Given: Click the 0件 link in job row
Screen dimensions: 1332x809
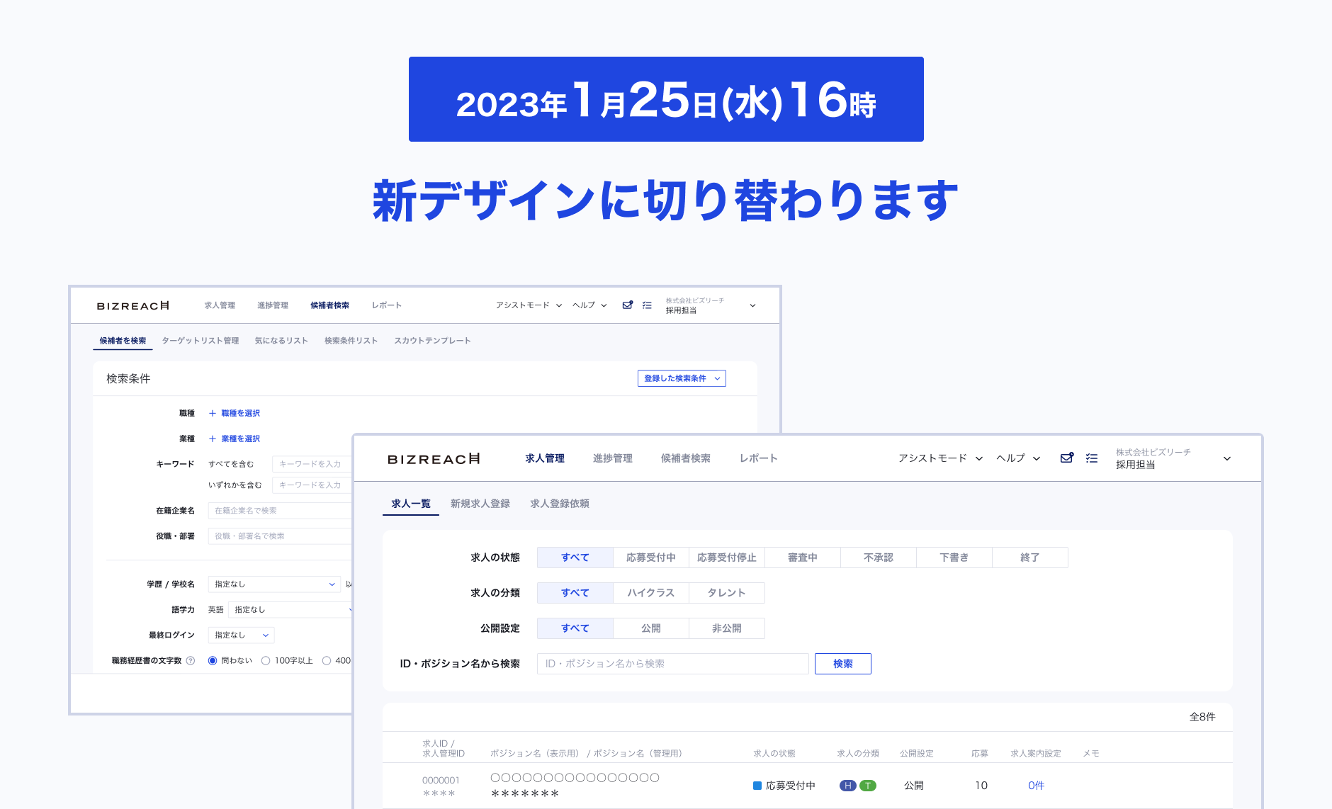Looking at the screenshot, I should (1036, 786).
